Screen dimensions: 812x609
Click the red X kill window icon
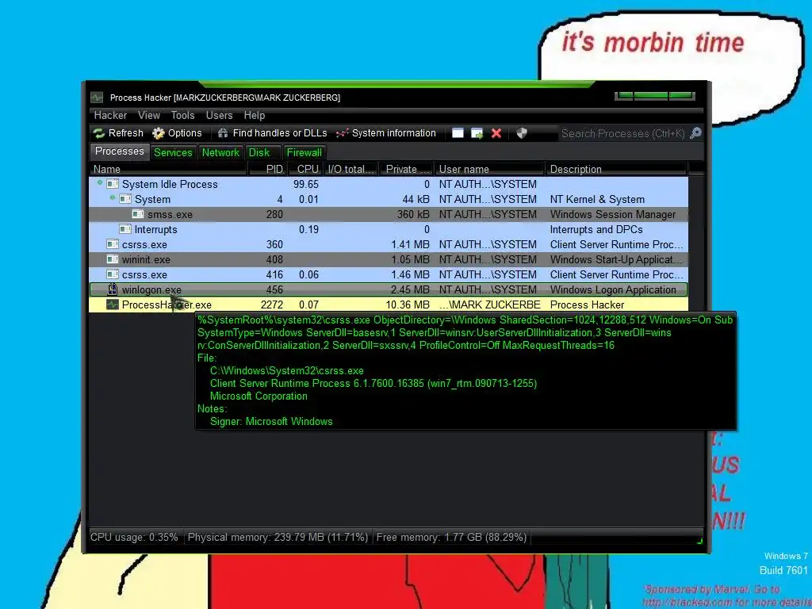496,133
